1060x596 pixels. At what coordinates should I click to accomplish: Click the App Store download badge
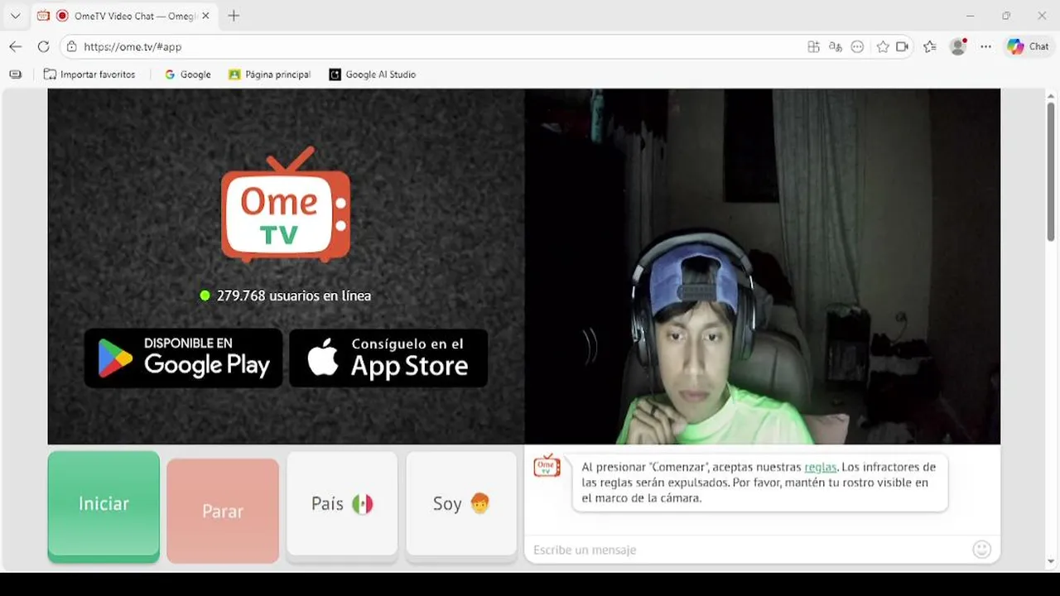tap(388, 358)
